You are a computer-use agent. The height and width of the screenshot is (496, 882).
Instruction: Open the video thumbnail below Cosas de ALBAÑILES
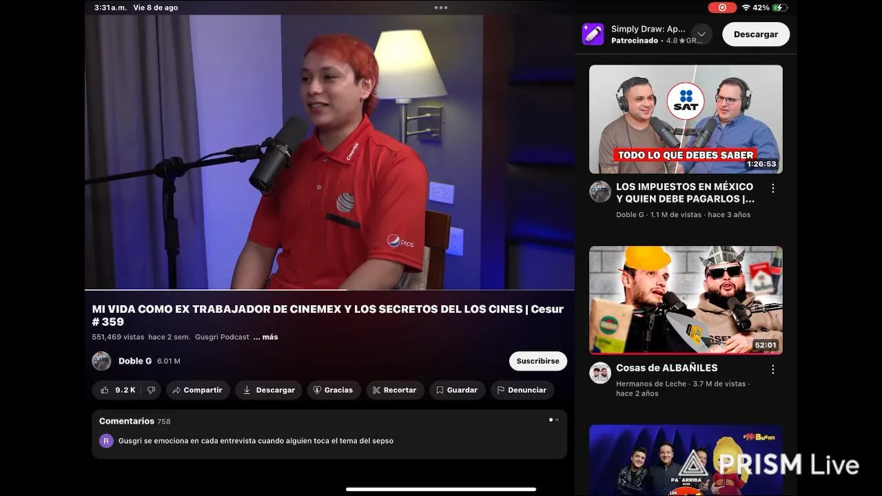coord(686,460)
